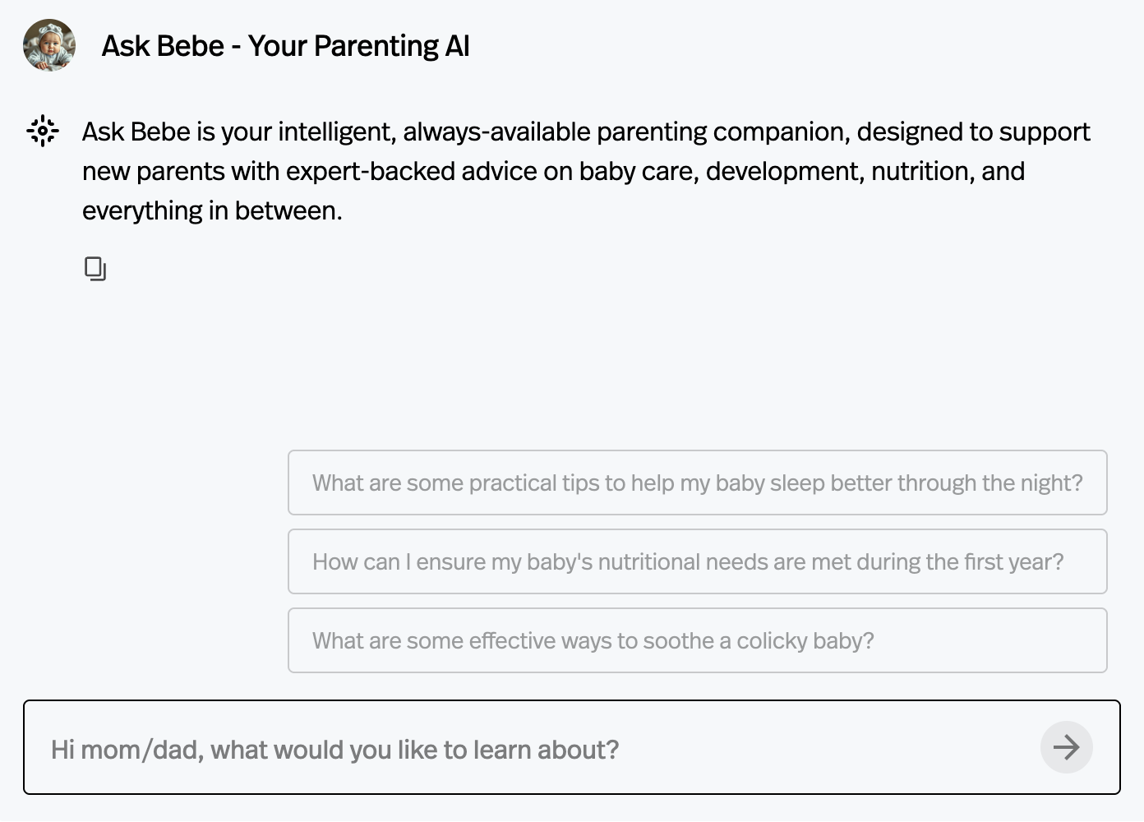
Task: Click the words 'Ask Bebe' in the title
Action: click(x=163, y=46)
